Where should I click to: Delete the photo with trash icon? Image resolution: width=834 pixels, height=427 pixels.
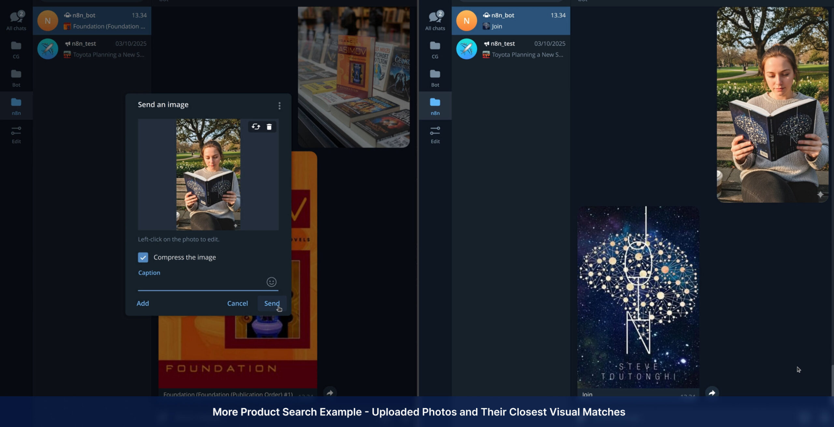click(269, 127)
